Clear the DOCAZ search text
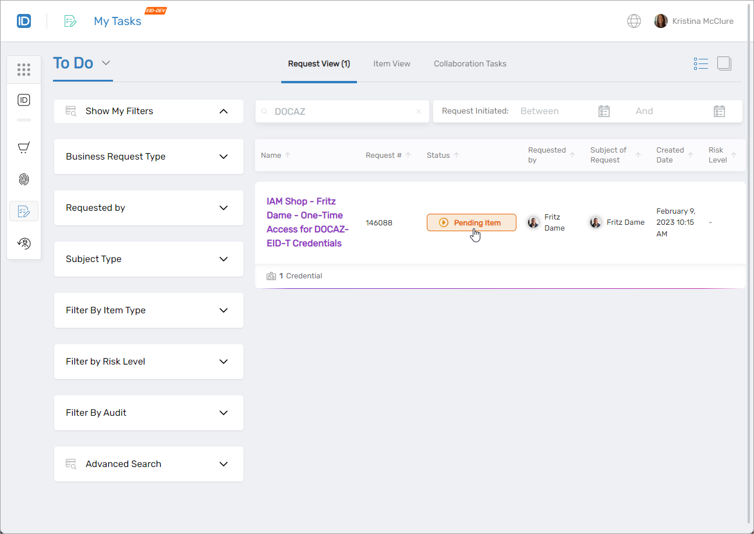The image size is (754, 534). click(x=418, y=111)
